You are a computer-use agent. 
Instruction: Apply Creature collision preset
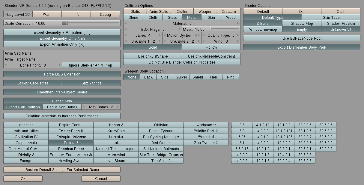pos(228,11)
